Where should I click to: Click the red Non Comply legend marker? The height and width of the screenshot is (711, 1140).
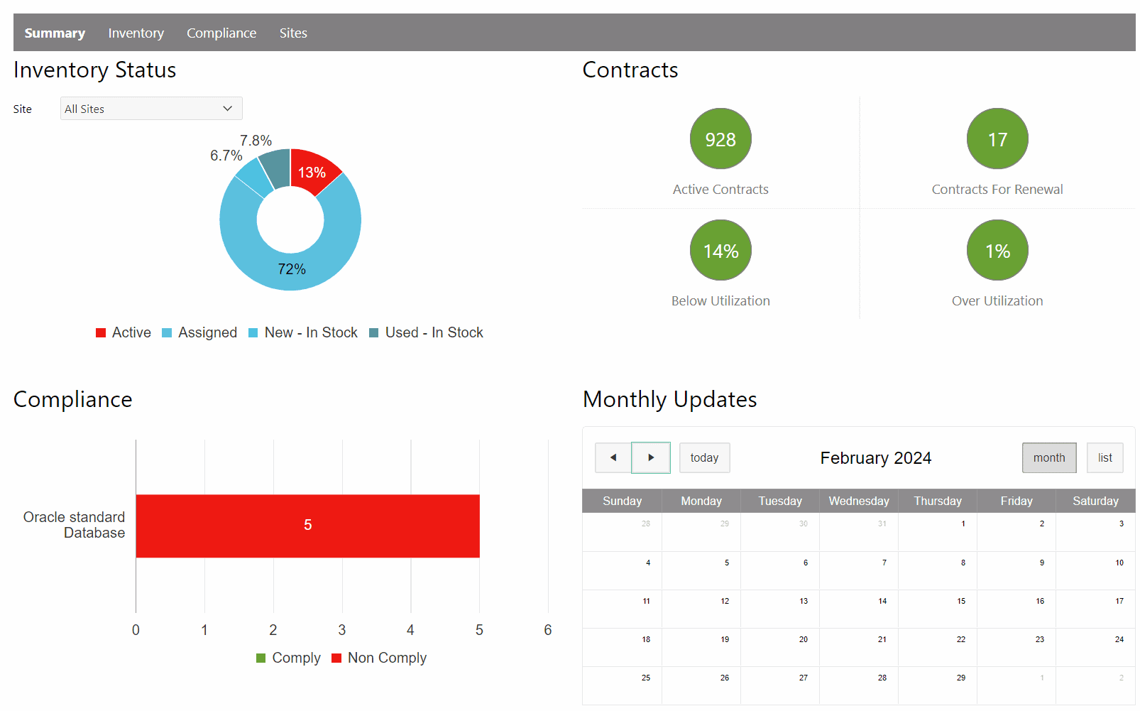(x=336, y=658)
